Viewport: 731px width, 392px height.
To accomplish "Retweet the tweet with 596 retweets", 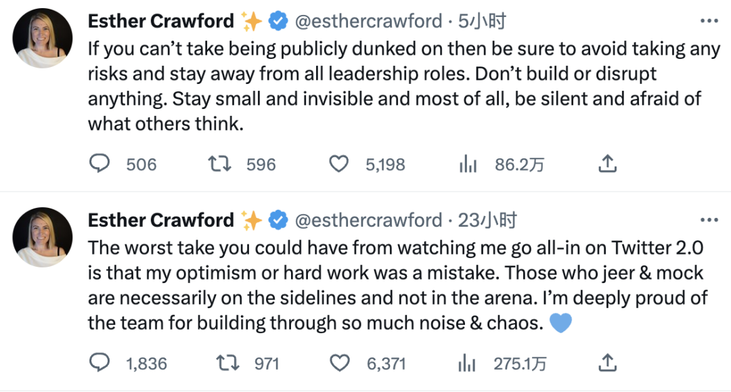I will pyautogui.click(x=219, y=164).
